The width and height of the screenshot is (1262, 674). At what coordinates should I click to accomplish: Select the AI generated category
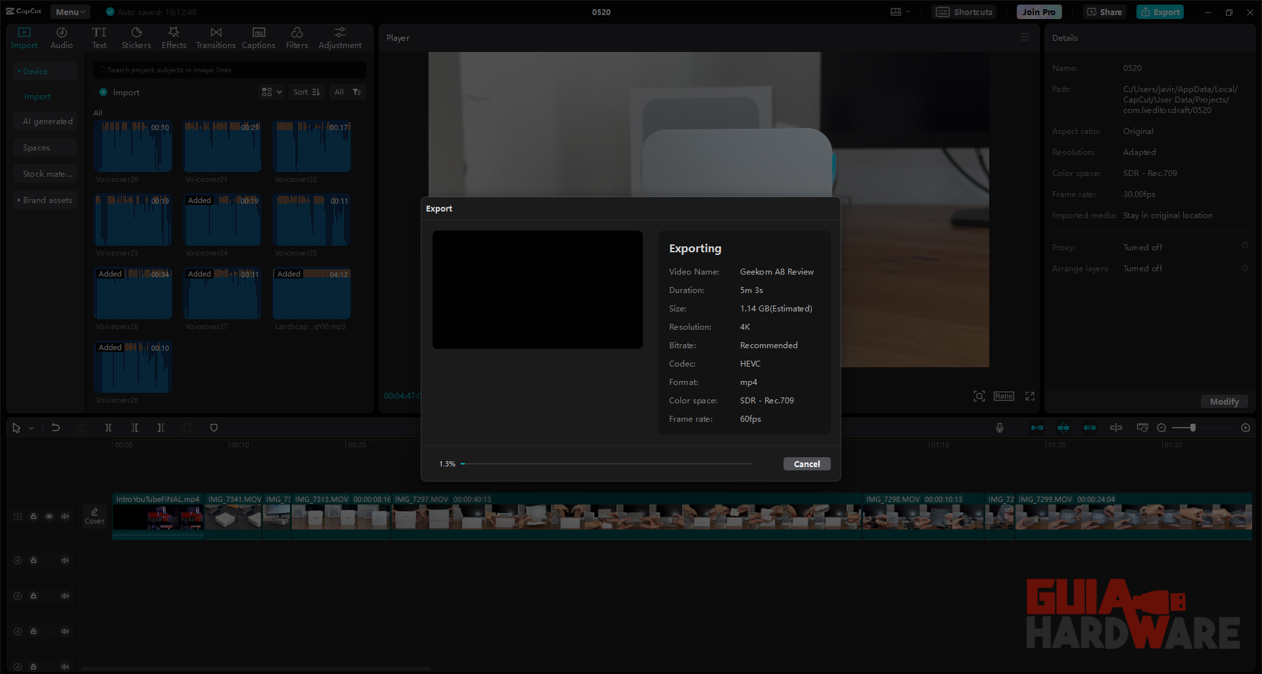coord(45,121)
